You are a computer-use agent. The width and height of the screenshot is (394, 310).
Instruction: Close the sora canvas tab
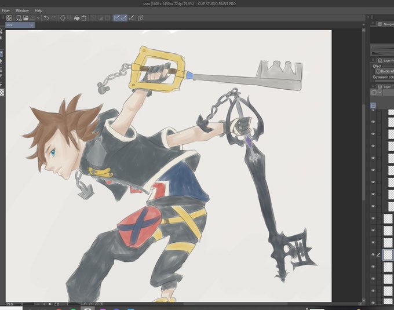point(31,25)
